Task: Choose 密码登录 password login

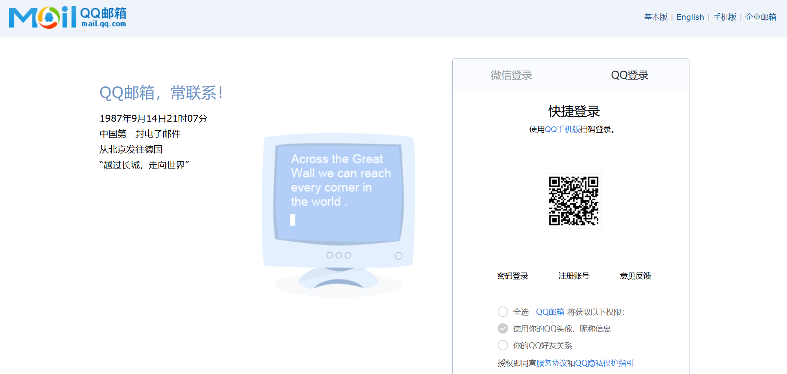Action: tap(512, 276)
